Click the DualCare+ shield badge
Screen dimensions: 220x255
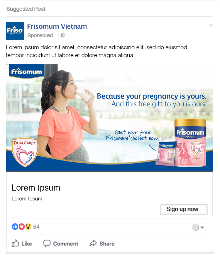[x=25, y=152]
